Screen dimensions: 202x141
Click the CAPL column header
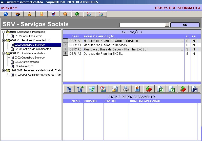click(75, 37)
